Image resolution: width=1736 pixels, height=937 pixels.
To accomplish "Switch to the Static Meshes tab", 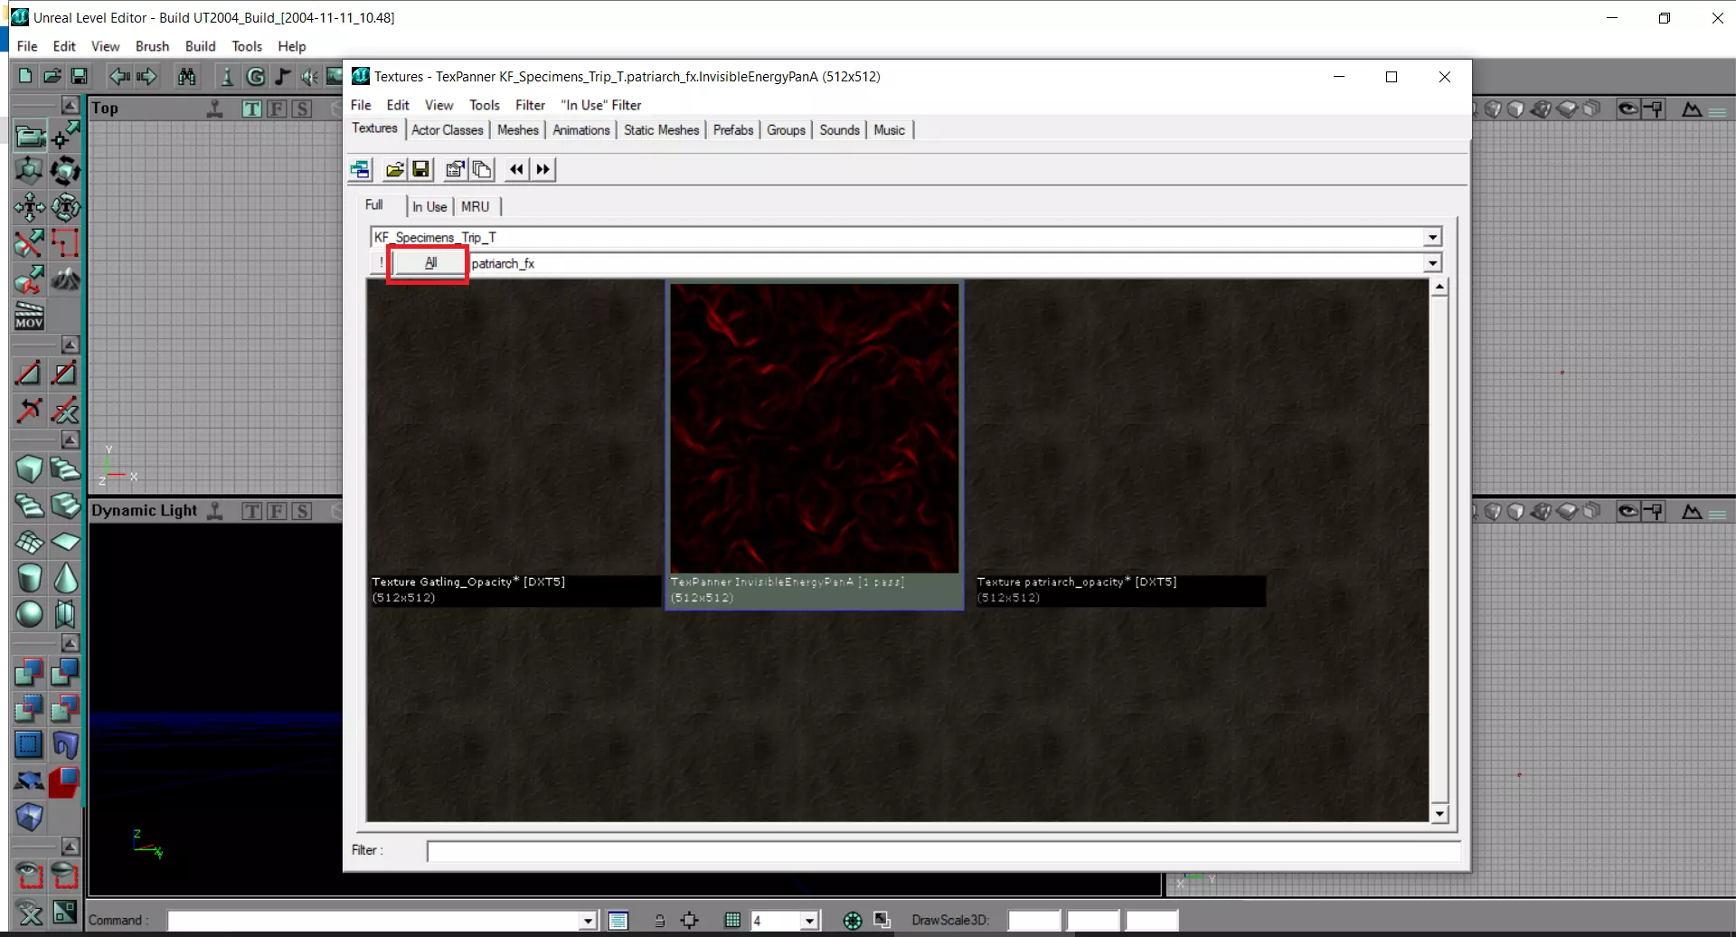I will [661, 130].
